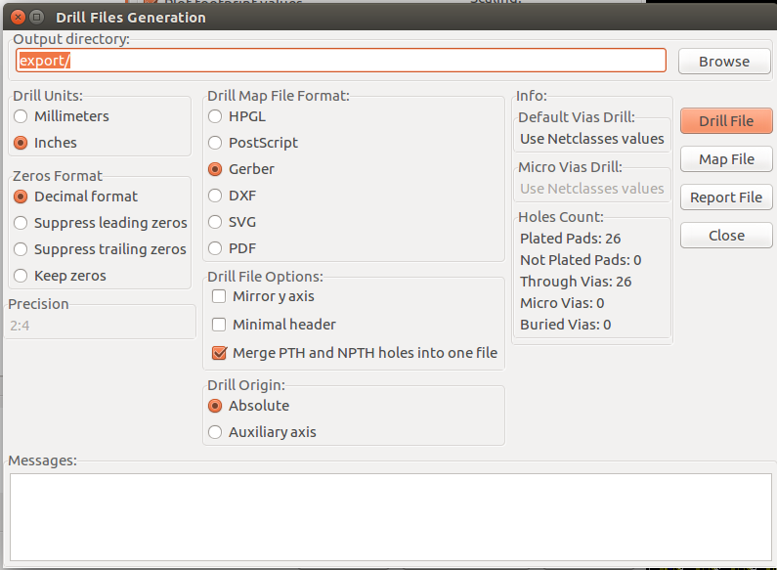Choose Suppress trailing zeros format

click(x=21, y=249)
